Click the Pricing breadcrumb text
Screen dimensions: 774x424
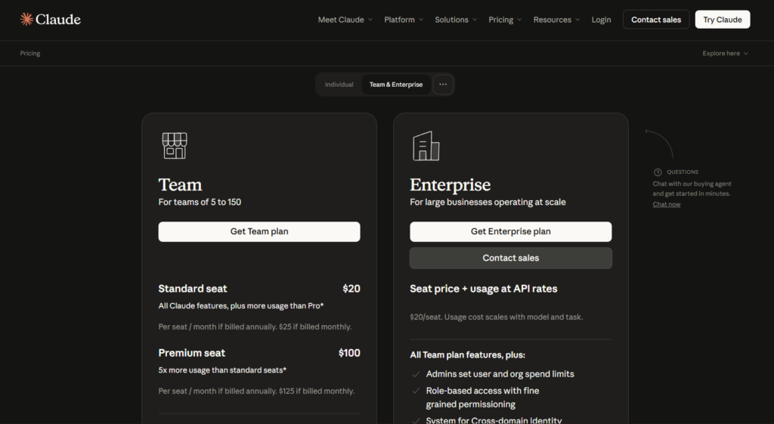(30, 54)
